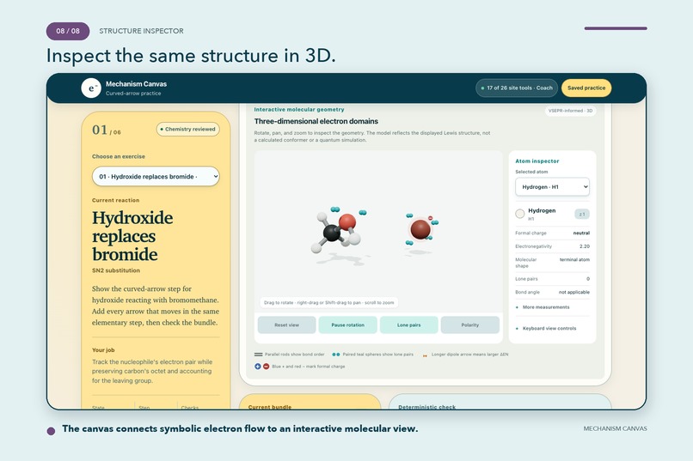Click the Molecular shape value terminal atom
This screenshot has height=461, width=693.
[x=574, y=260]
